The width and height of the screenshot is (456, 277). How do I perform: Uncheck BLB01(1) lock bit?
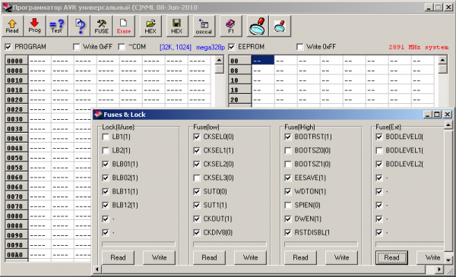point(106,164)
